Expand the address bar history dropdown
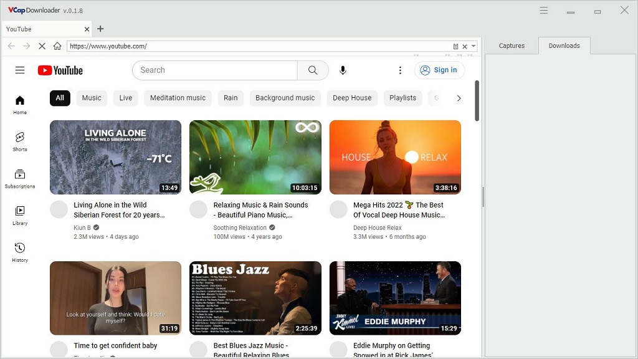Image resolution: width=638 pixels, height=359 pixels. pyautogui.click(x=474, y=46)
